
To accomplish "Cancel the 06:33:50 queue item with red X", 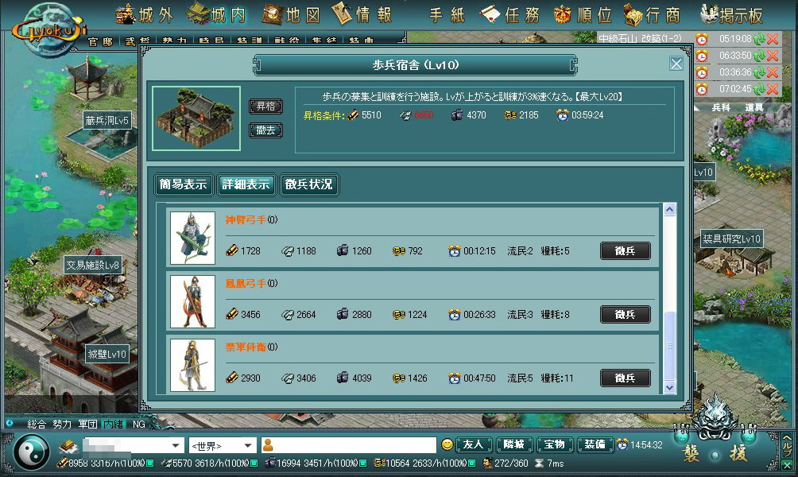I will tap(772, 56).
